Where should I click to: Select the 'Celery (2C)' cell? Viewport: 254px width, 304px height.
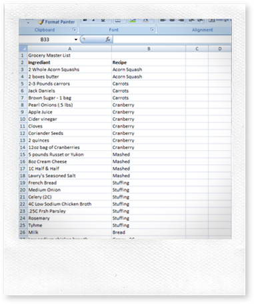tap(69, 197)
